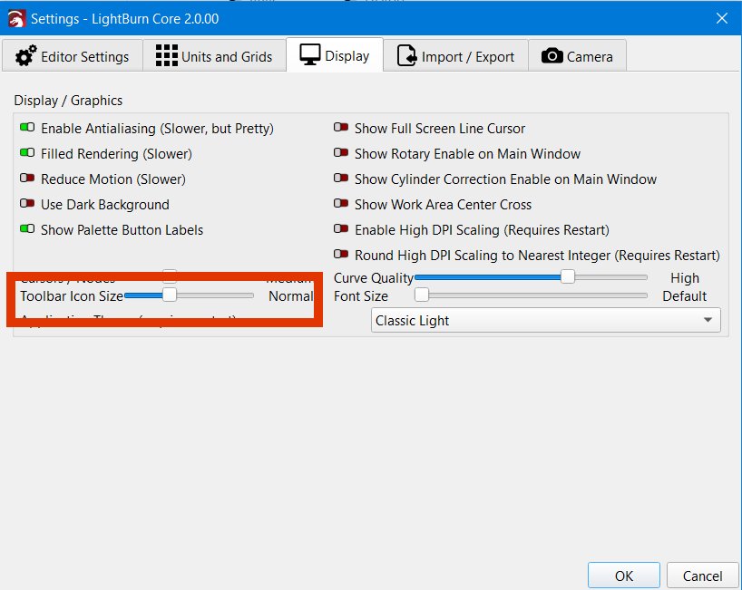Screen dimensions: 742x590
Task: Enable High DPI Scaling toggle
Action: [341, 230]
